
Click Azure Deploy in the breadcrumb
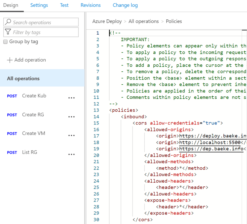coord(107,21)
